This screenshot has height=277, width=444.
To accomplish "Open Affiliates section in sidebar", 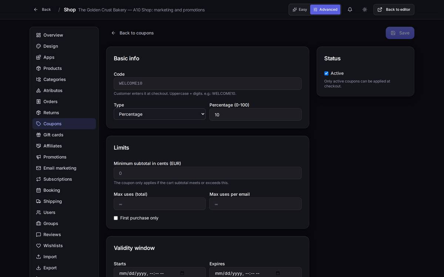I will pos(64,146).
